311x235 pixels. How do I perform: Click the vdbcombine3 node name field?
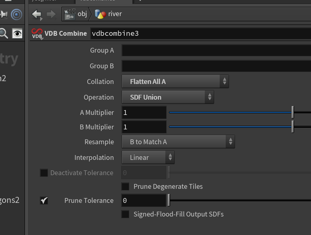200,33
